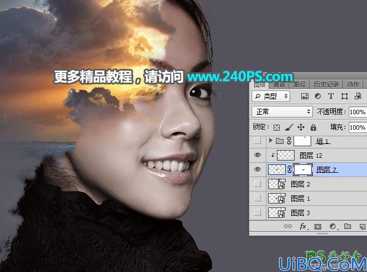The width and height of the screenshot is (367, 272).
Task: Create a new group folder icon
Action: 348,226
